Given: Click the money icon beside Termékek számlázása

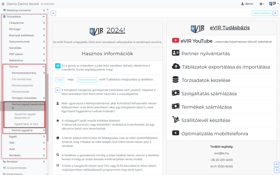Looking at the screenshot, I should point(175,106).
